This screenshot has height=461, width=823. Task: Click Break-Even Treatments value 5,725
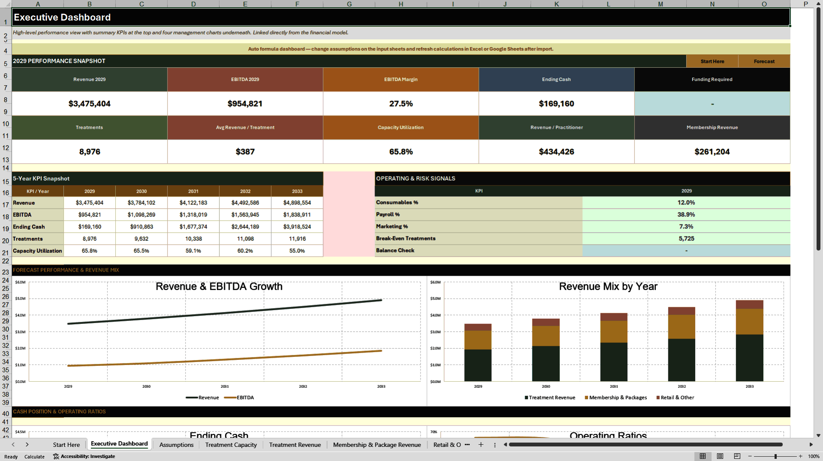coord(686,239)
